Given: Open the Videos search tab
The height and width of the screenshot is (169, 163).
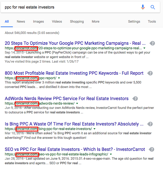Looking at the screenshot, I should tap(57, 21).
